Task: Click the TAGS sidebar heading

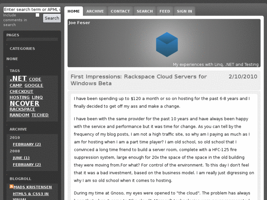Action: tap(15, 71)
